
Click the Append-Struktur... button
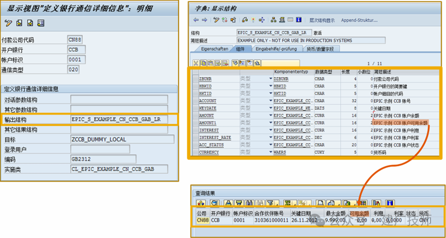click(359, 20)
